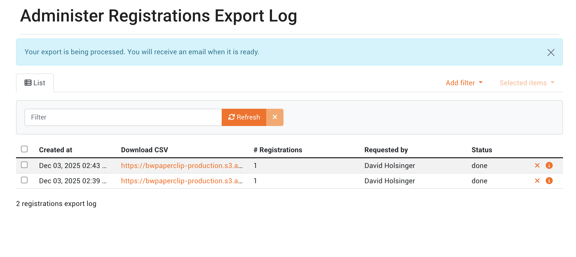Delete the 02:39 export log entry
This screenshot has width=576, height=257.
click(x=537, y=181)
